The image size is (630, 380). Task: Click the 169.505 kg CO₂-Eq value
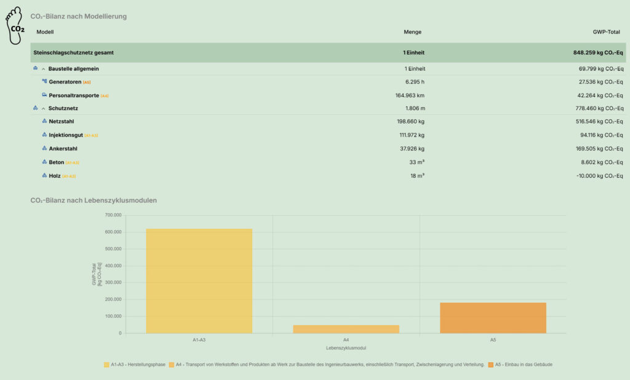point(599,149)
